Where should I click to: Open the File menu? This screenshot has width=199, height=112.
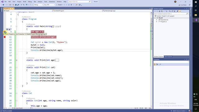pyautogui.click(x=6, y=2)
